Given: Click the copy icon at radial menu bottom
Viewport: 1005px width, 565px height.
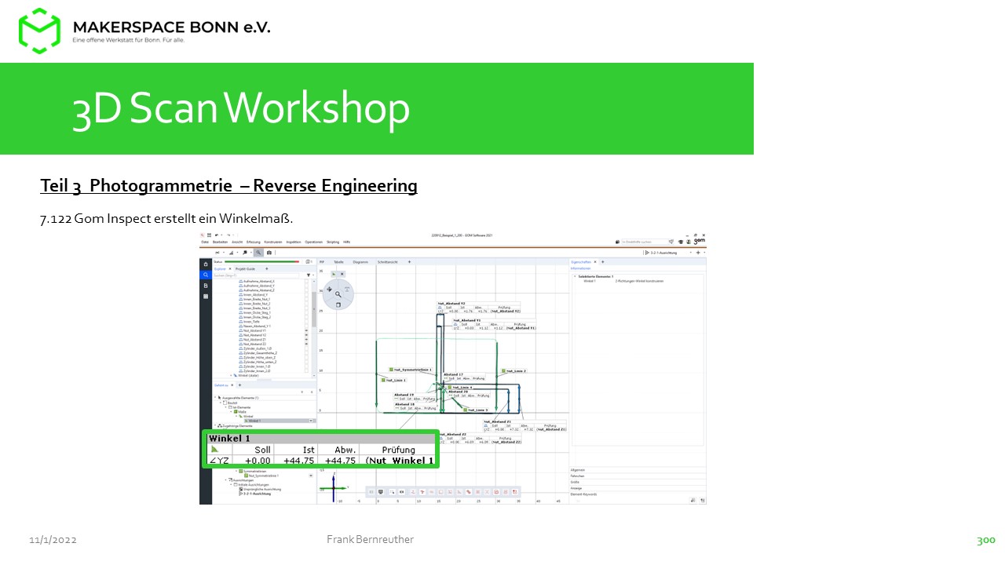Looking at the screenshot, I should click(x=338, y=305).
